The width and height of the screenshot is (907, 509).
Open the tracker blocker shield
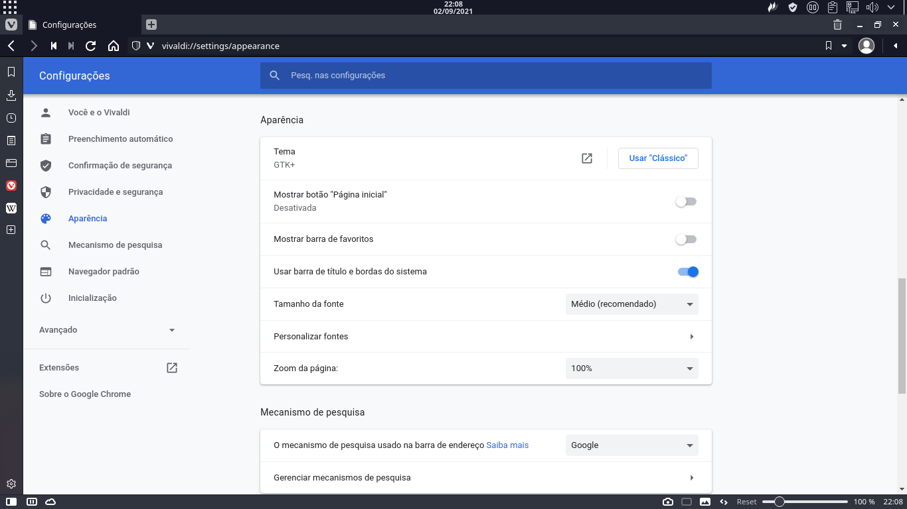136,46
